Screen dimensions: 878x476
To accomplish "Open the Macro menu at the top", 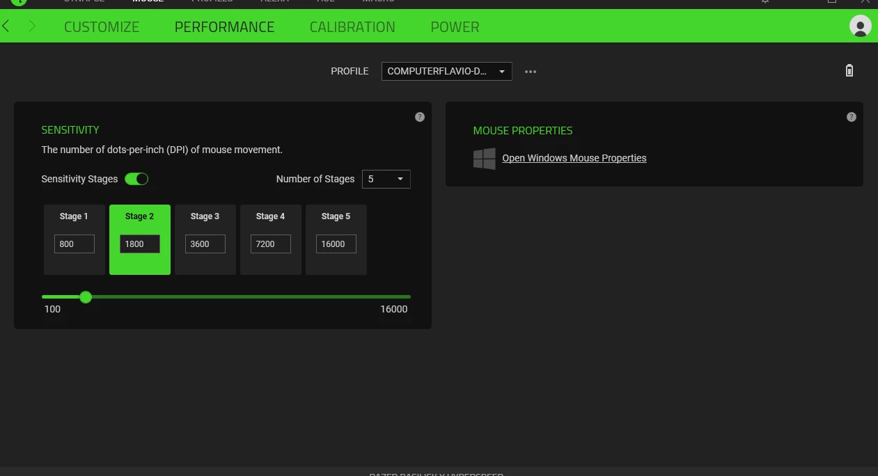I will 378,1.
